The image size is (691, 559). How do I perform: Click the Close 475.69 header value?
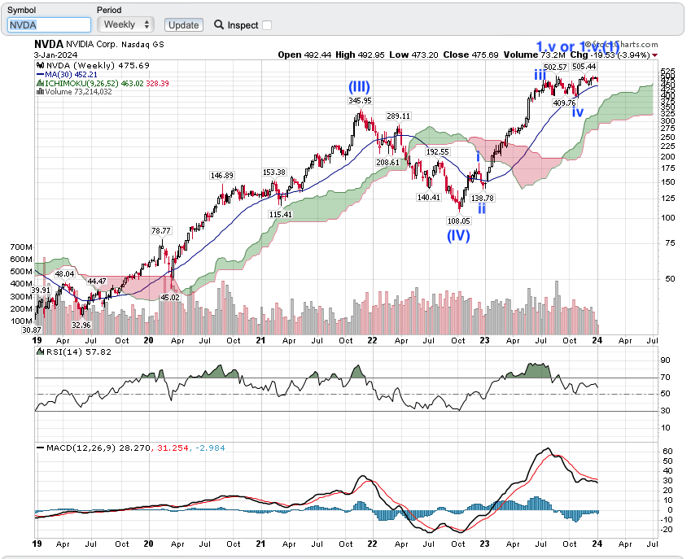click(471, 55)
